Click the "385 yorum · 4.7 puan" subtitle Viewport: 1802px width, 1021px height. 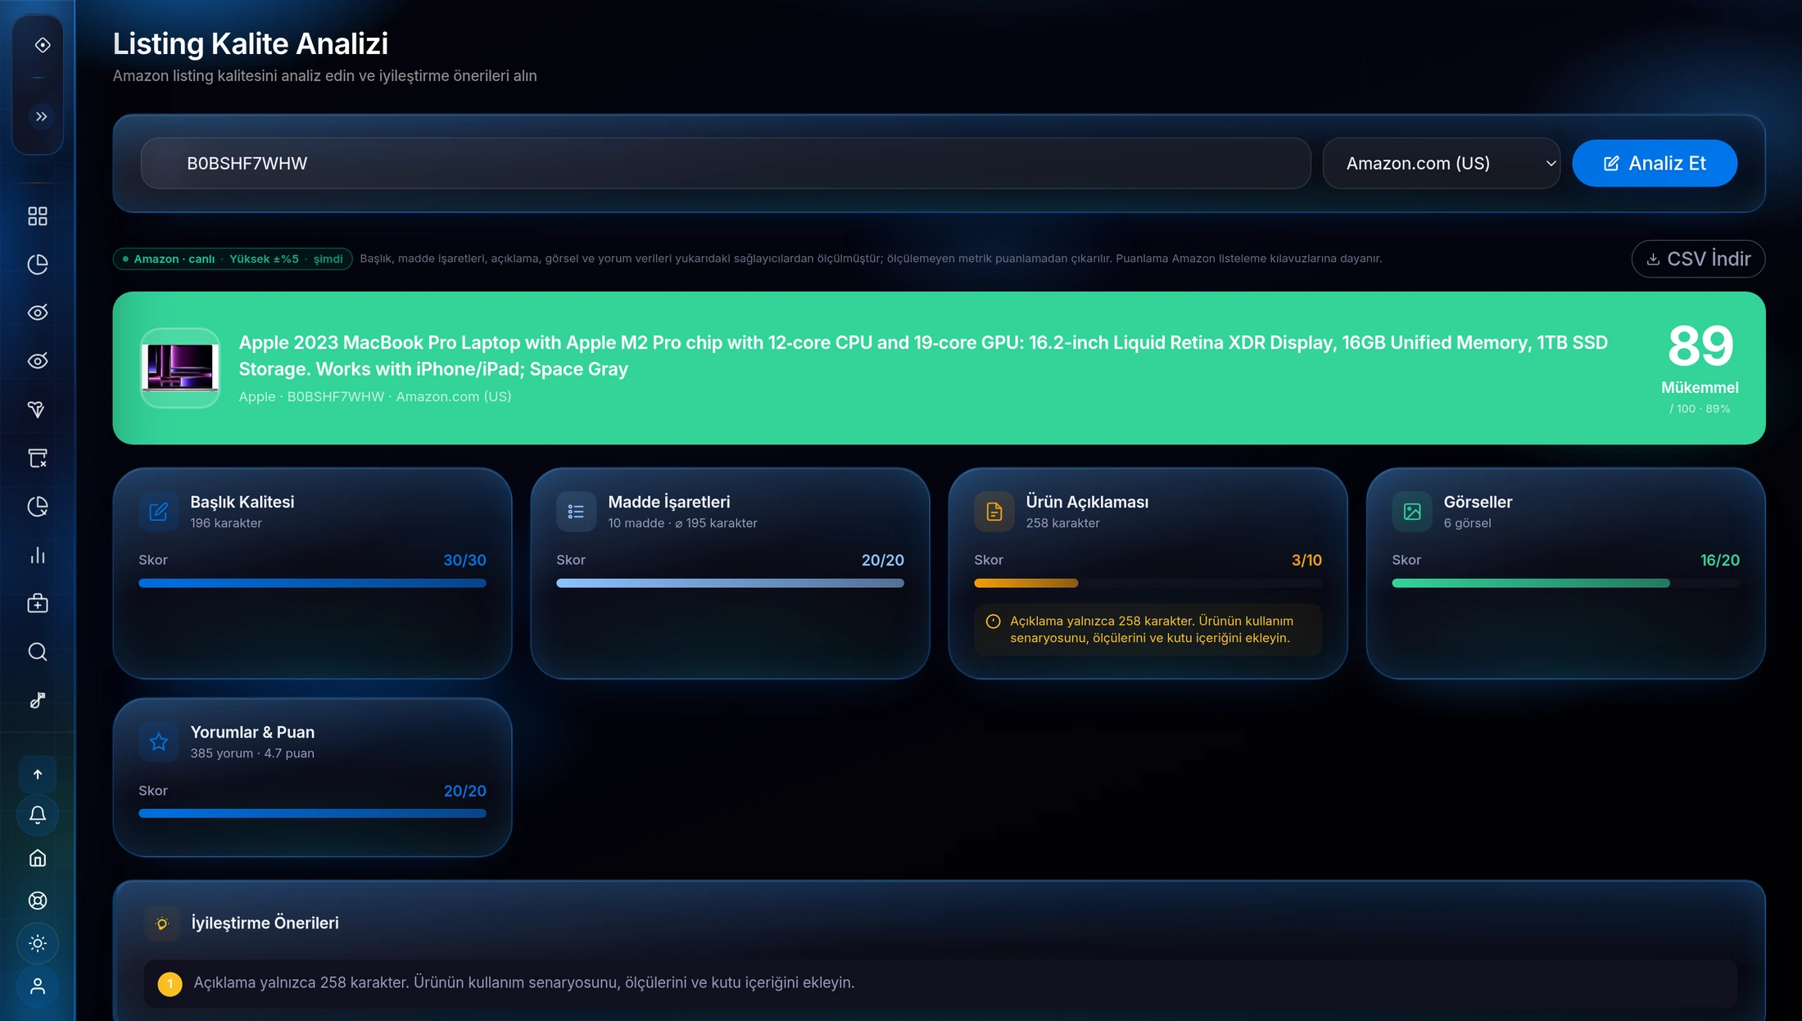click(x=252, y=753)
